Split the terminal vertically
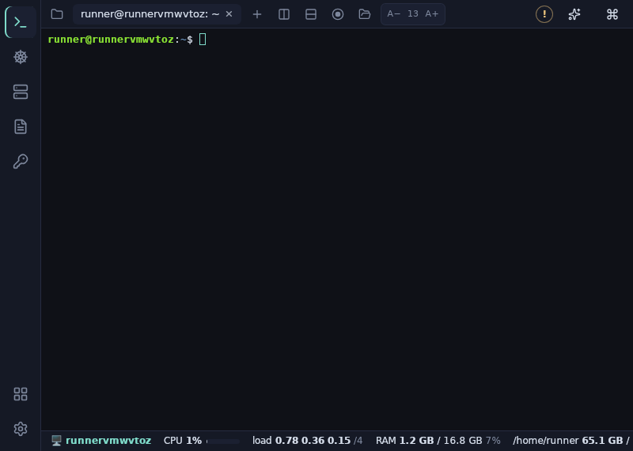The height and width of the screenshot is (451, 633). pyautogui.click(x=284, y=14)
